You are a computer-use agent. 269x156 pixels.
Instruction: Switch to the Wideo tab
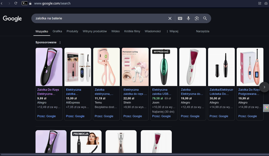pos(116,31)
